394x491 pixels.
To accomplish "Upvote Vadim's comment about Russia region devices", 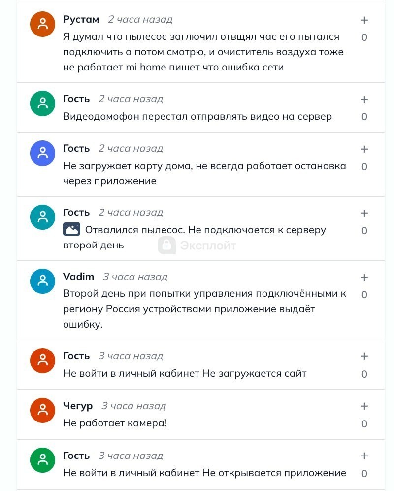I will 364,277.
